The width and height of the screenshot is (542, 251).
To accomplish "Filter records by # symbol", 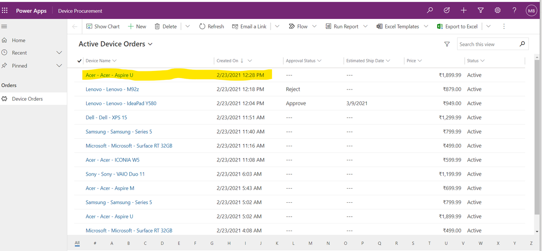I will coord(94,243).
